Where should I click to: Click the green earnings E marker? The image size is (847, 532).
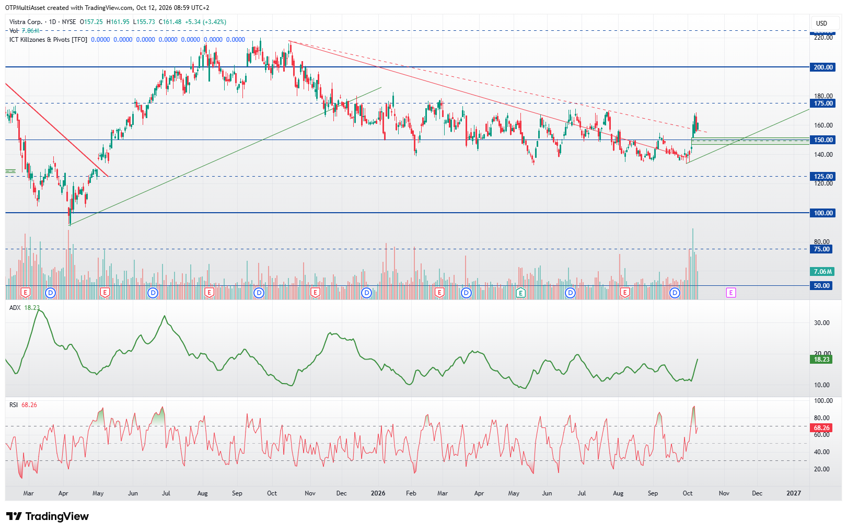[520, 293]
